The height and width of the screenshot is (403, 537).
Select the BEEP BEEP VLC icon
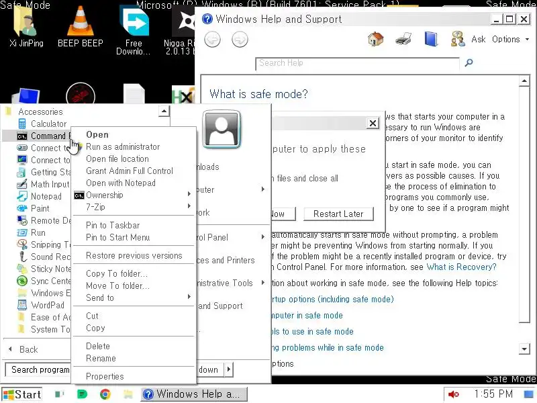pos(81,26)
